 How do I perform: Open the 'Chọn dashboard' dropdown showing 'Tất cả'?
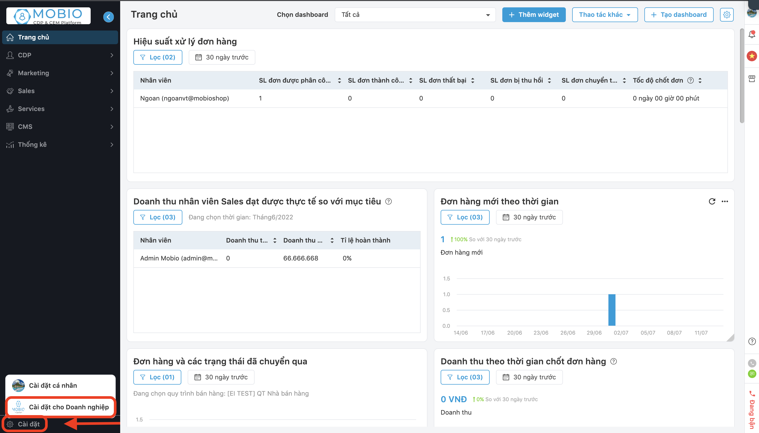click(x=415, y=14)
